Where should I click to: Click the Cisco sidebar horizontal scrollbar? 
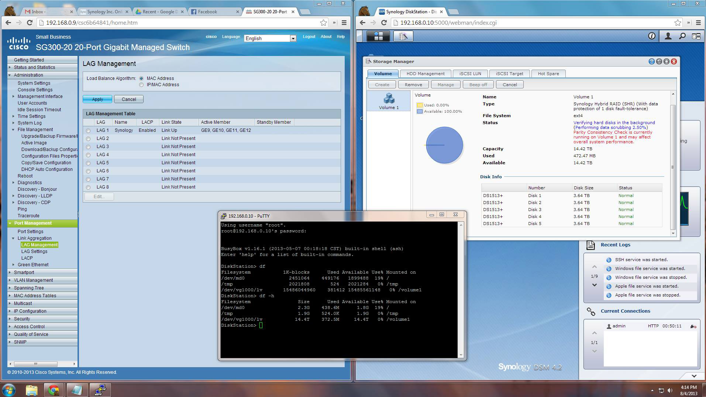[x=42, y=364]
